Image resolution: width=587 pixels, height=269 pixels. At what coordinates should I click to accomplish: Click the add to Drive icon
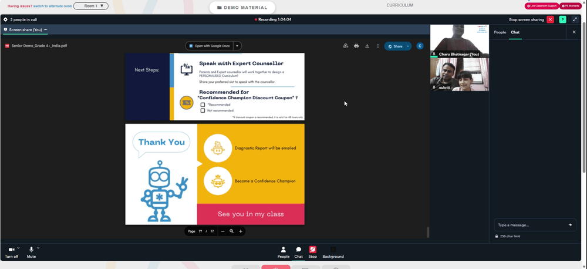pyautogui.click(x=346, y=46)
